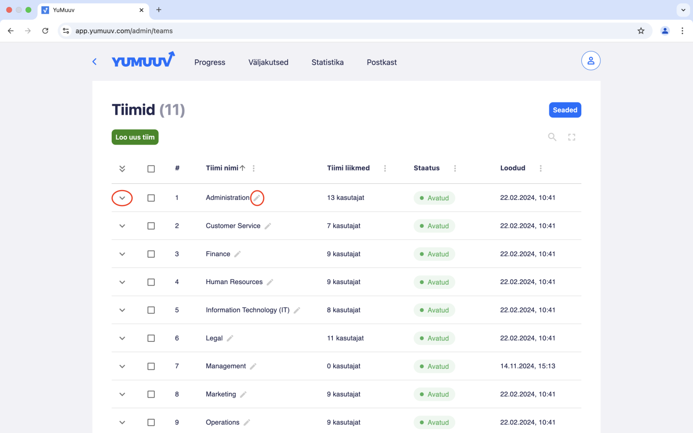Image resolution: width=693 pixels, height=433 pixels.
Task: Click the Staatus column header
Action: (426, 168)
